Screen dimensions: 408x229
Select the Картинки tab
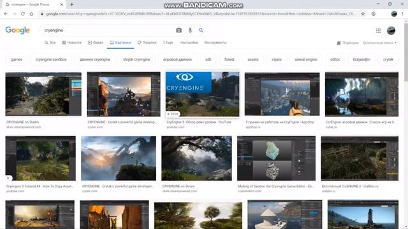coord(120,43)
